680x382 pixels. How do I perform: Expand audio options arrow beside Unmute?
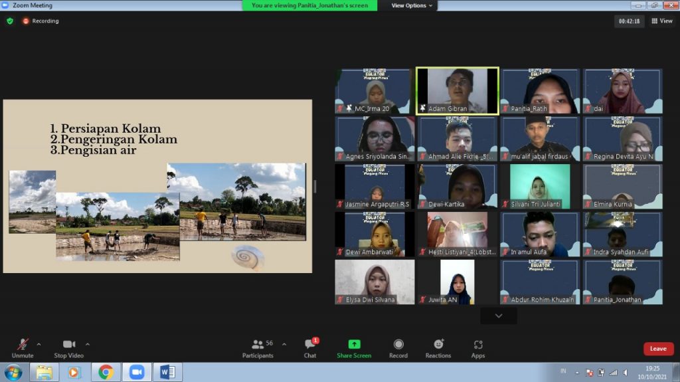pyautogui.click(x=39, y=344)
